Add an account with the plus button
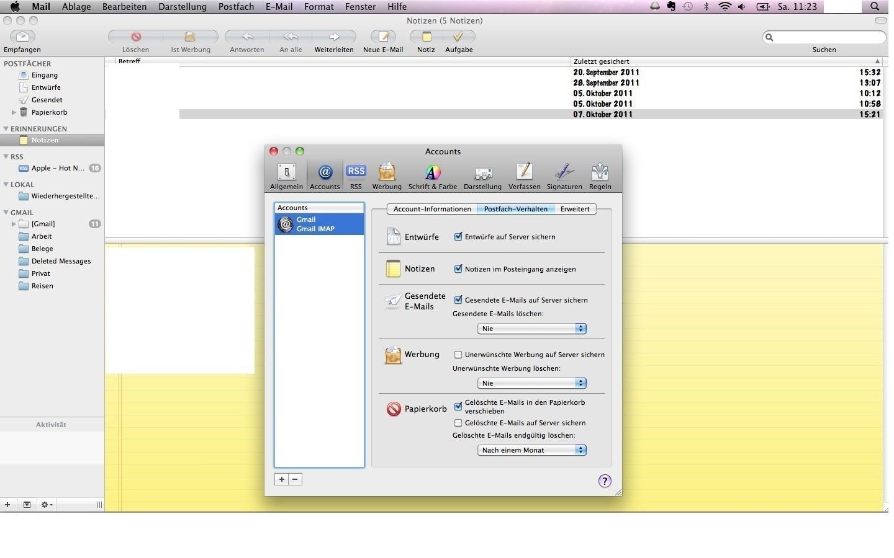 282,479
